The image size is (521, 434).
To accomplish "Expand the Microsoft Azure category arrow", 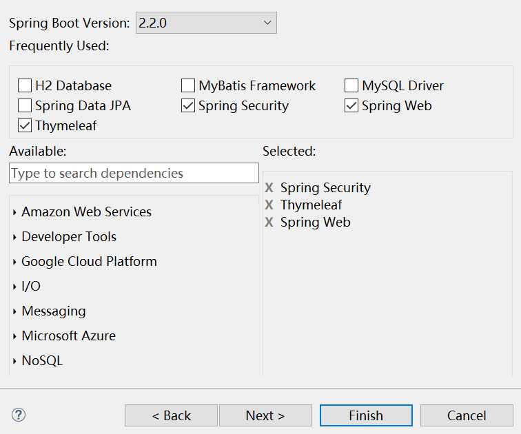I will click(14, 336).
